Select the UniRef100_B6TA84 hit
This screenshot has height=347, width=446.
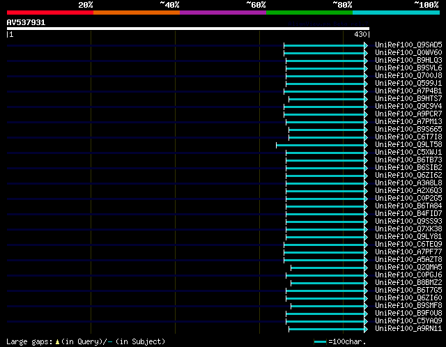pos(408,206)
